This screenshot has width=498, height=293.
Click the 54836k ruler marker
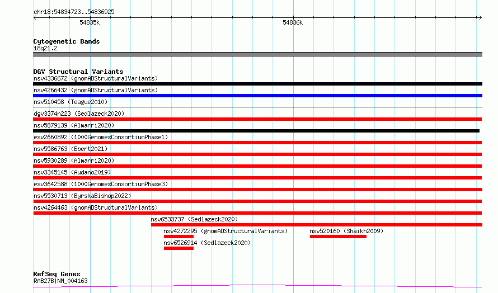pos(293,22)
